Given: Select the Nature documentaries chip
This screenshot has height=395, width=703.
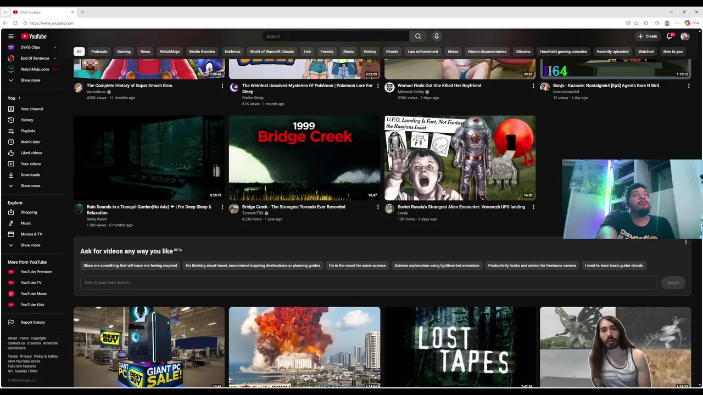Looking at the screenshot, I should click(487, 52).
